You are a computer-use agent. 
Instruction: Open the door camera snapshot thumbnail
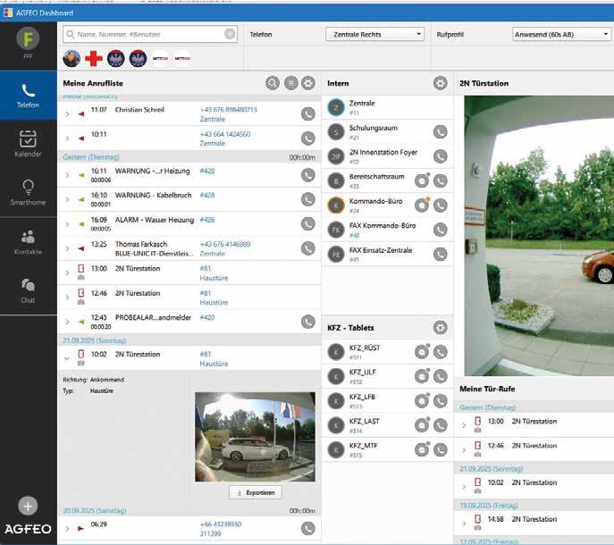[x=255, y=437]
